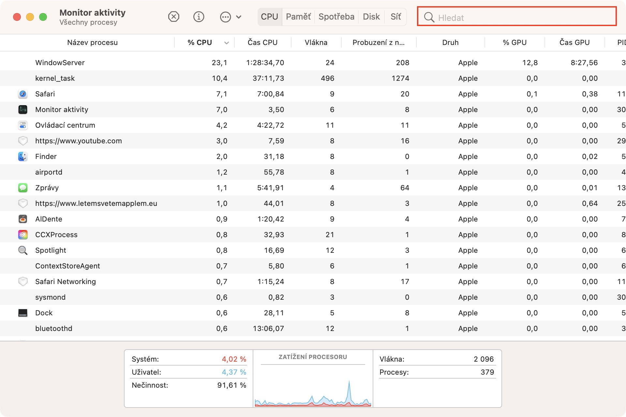Click the more options ellipsis icon
The image size is (626, 417).
[225, 17]
